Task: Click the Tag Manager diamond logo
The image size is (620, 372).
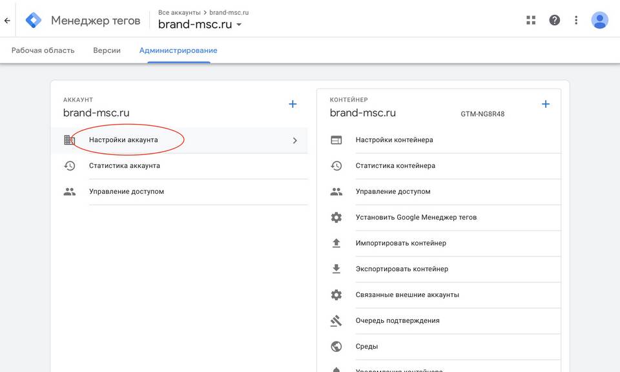Action: click(x=33, y=20)
